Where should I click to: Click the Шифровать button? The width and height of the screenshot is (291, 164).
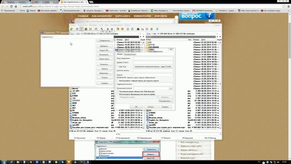(x=105, y=73)
